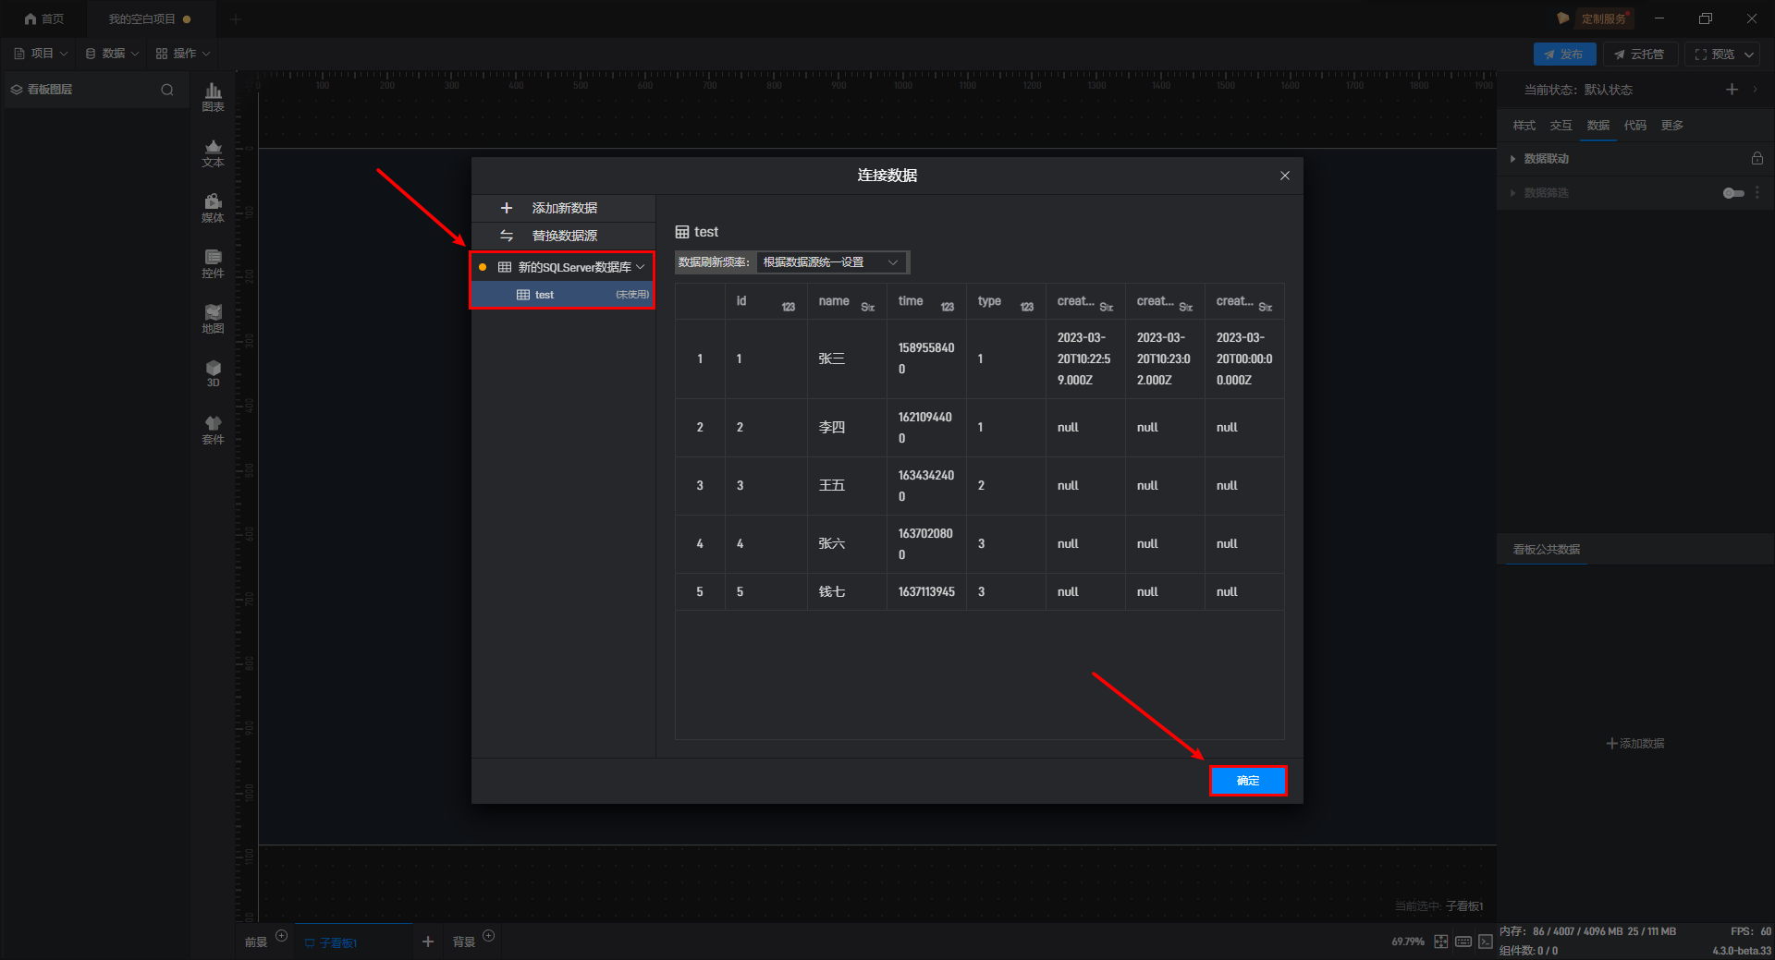
Task: Open the 数据 menu in the toolbar
Action: pyautogui.click(x=112, y=54)
